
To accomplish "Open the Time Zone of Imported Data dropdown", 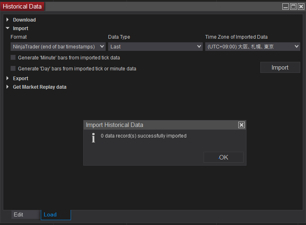I will (x=253, y=47).
